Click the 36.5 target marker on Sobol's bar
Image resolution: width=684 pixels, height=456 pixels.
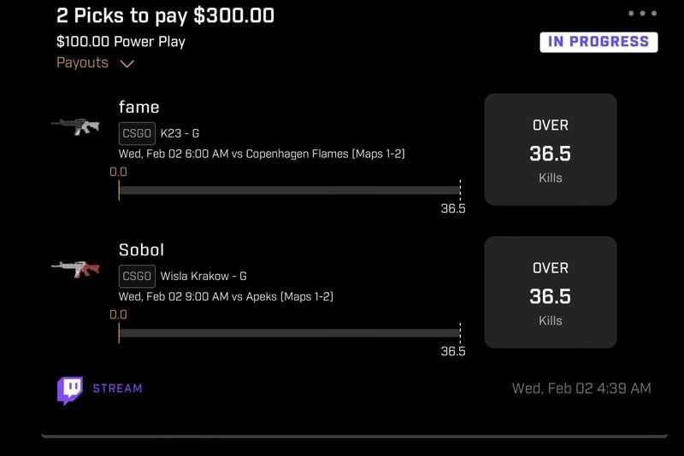[x=453, y=352]
